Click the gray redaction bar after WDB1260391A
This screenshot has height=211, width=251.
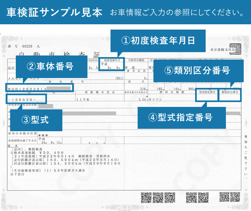point(59,89)
